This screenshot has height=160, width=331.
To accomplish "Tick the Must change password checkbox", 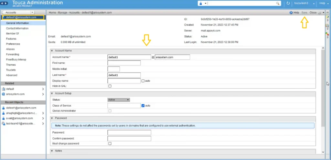I will tap(110, 144).
